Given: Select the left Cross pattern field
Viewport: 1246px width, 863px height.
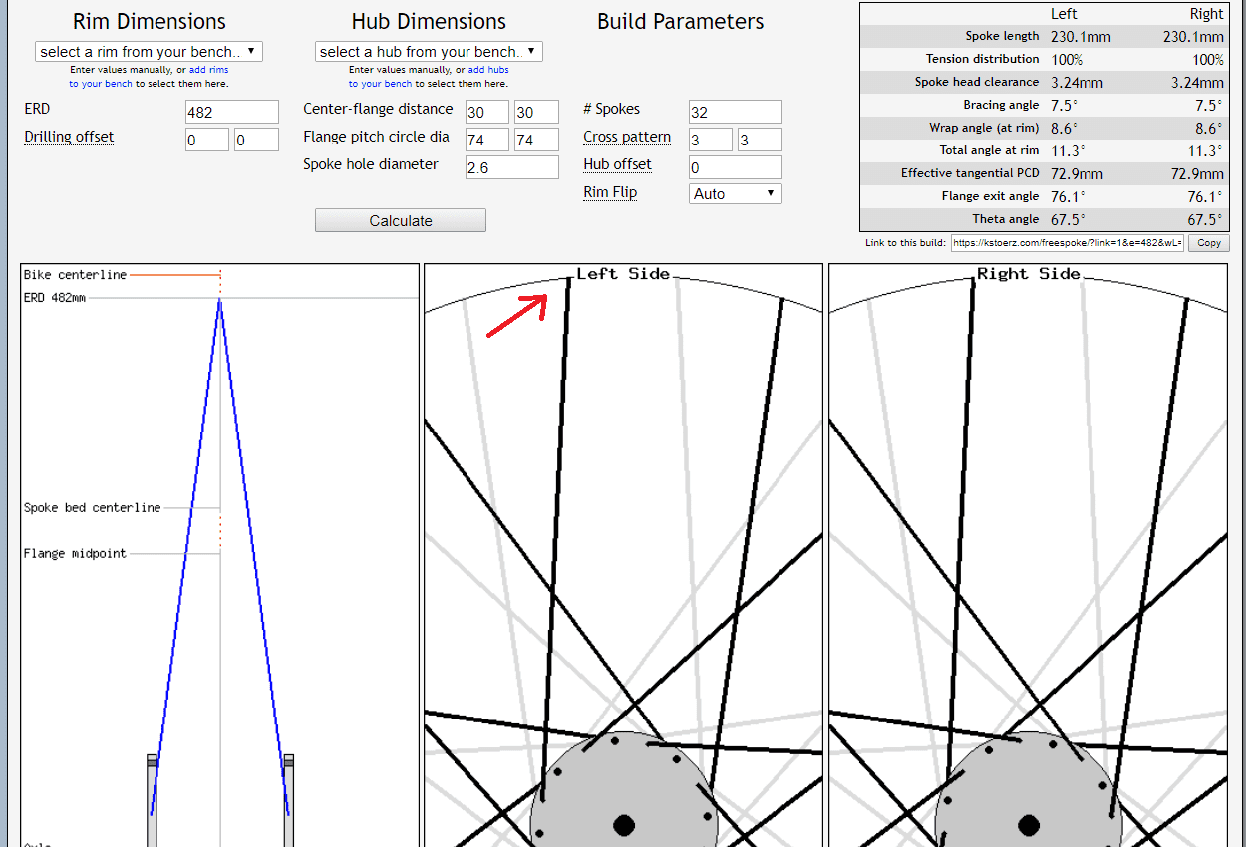Looking at the screenshot, I should pos(710,140).
